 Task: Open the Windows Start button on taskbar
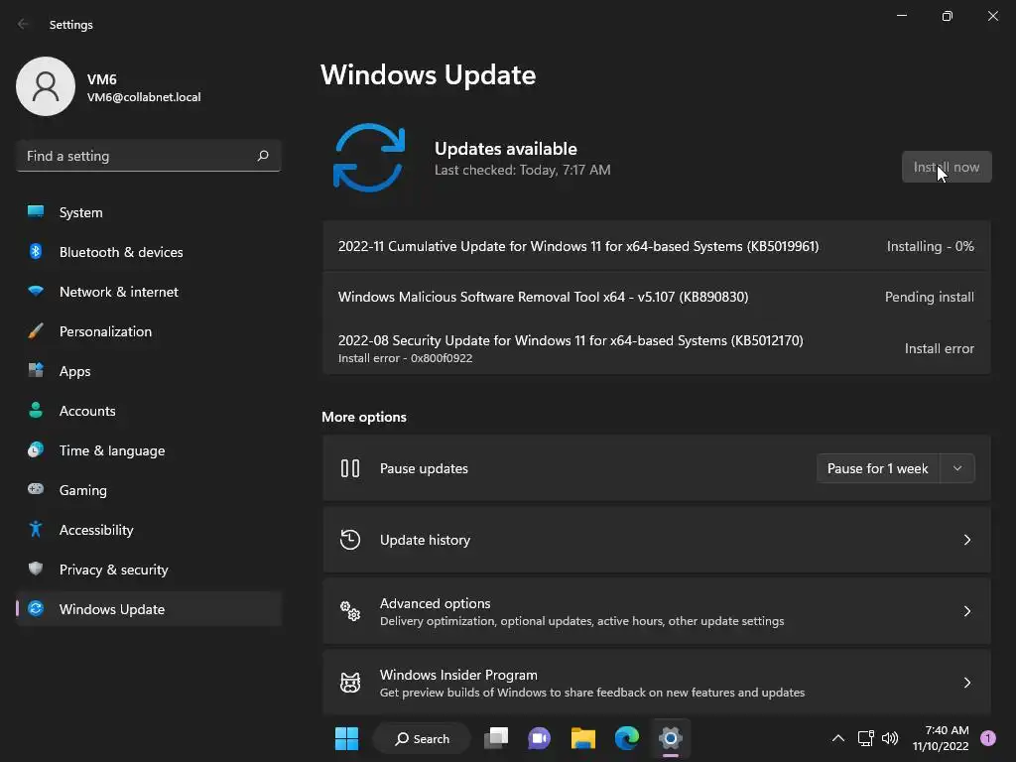click(x=346, y=738)
